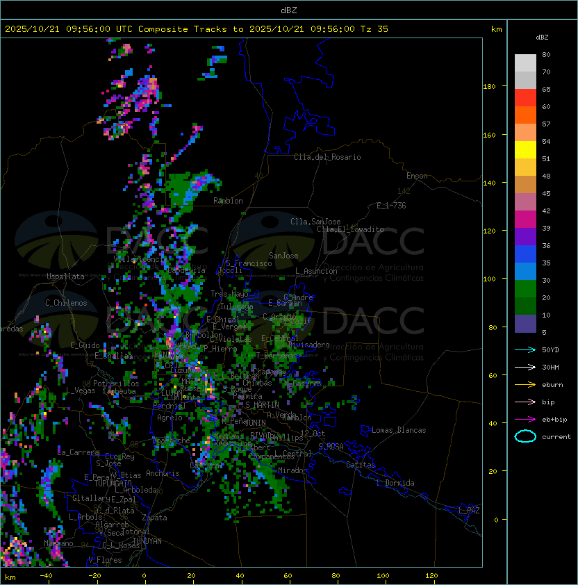Click the '12_Oct' map label
The height and width of the screenshot is (585, 578).
pos(313,434)
